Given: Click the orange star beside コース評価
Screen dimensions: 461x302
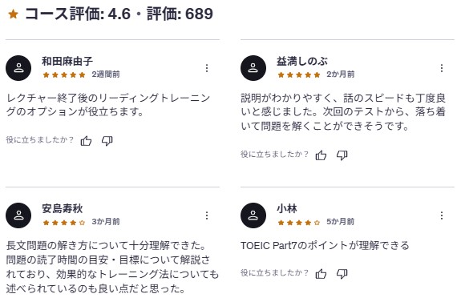Looking at the screenshot, I should [14, 14].
